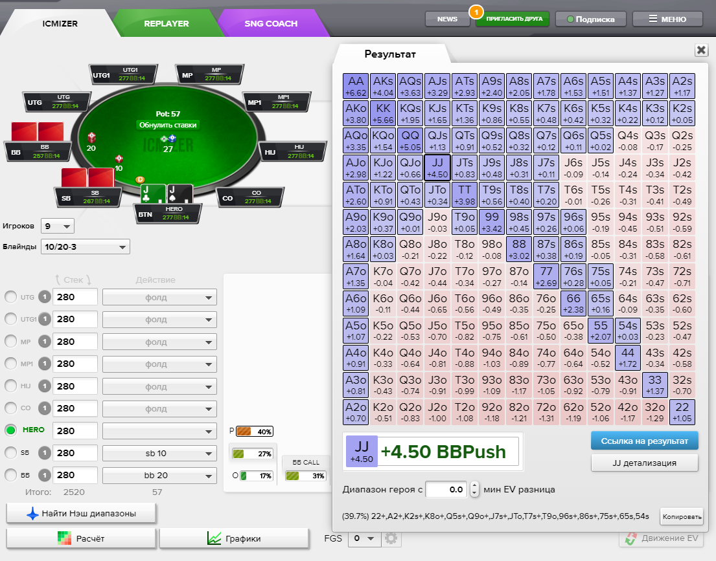Click the Пригласить друга button
The width and height of the screenshot is (716, 561).
tap(513, 19)
